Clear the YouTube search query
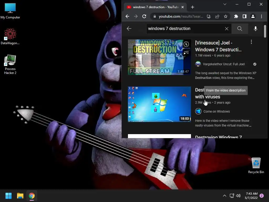 click(x=227, y=28)
